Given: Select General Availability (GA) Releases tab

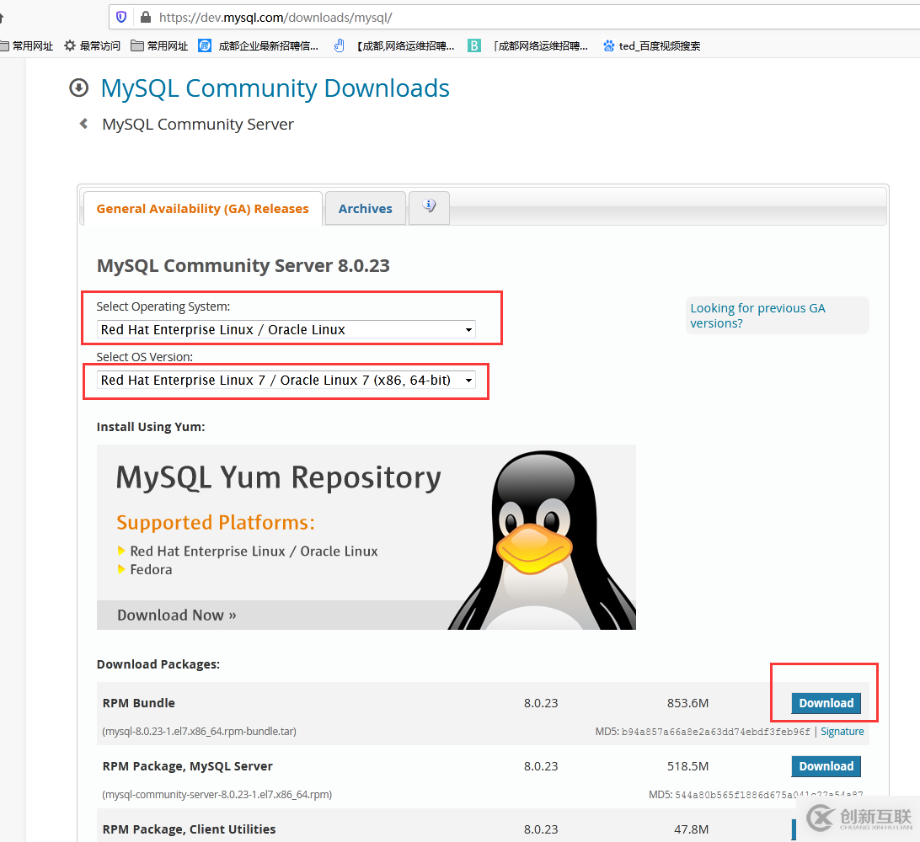Looking at the screenshot, I should point(202,209).
